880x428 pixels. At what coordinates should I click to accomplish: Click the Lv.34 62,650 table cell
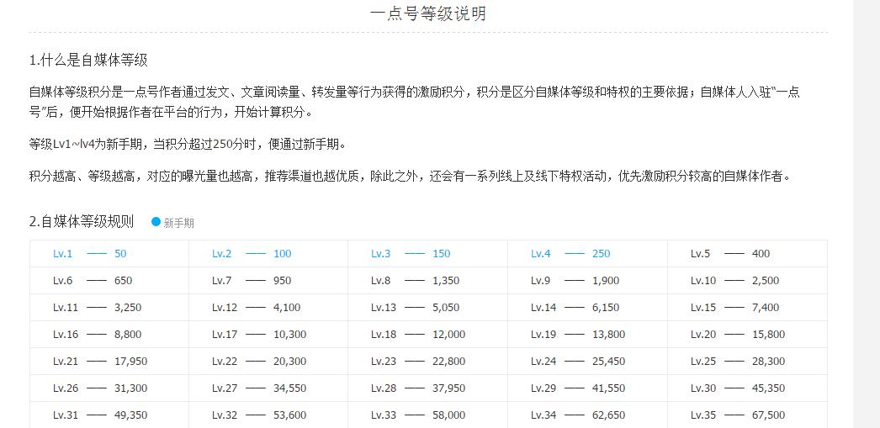click(587, 415)
